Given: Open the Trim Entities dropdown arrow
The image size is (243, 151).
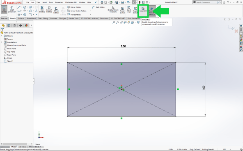Looking at the screenshot, I should tap(42, 15).
